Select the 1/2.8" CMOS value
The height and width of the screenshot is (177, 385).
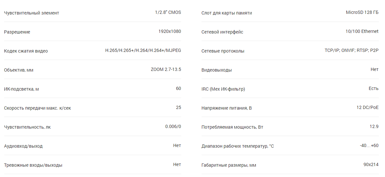(168, 13)
